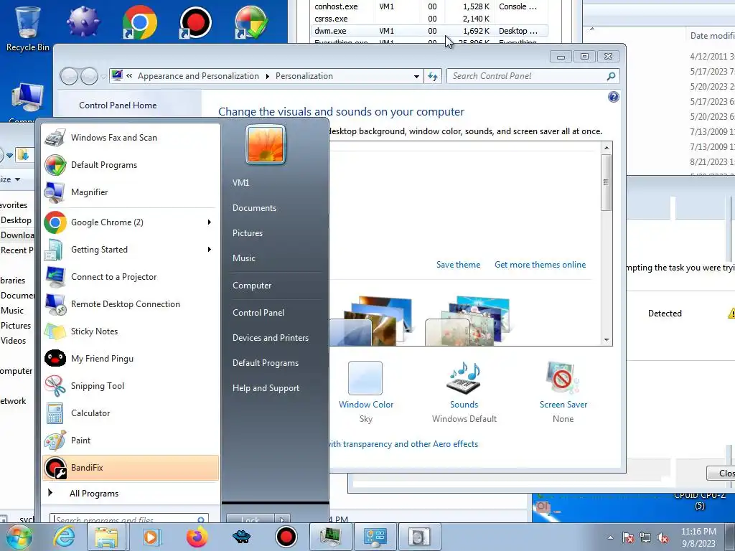Open Control Panel from Start menu
The image size is (735, 551).
pyautogui.click(x=258, y=313)
